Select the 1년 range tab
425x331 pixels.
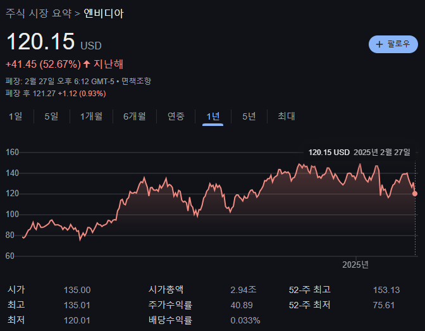(212, 116)
